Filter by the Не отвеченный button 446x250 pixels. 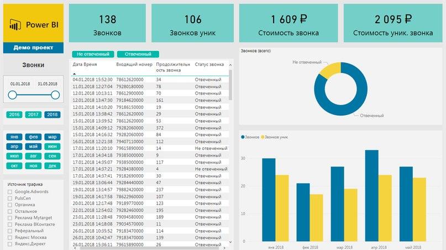[x=93, y=54]
